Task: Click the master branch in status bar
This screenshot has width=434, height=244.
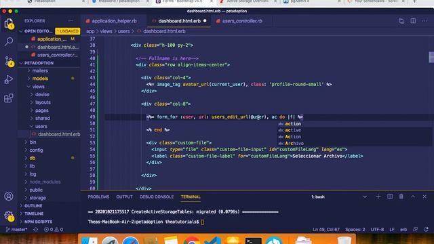Action: pyautogui.click(x=17, y=230)
